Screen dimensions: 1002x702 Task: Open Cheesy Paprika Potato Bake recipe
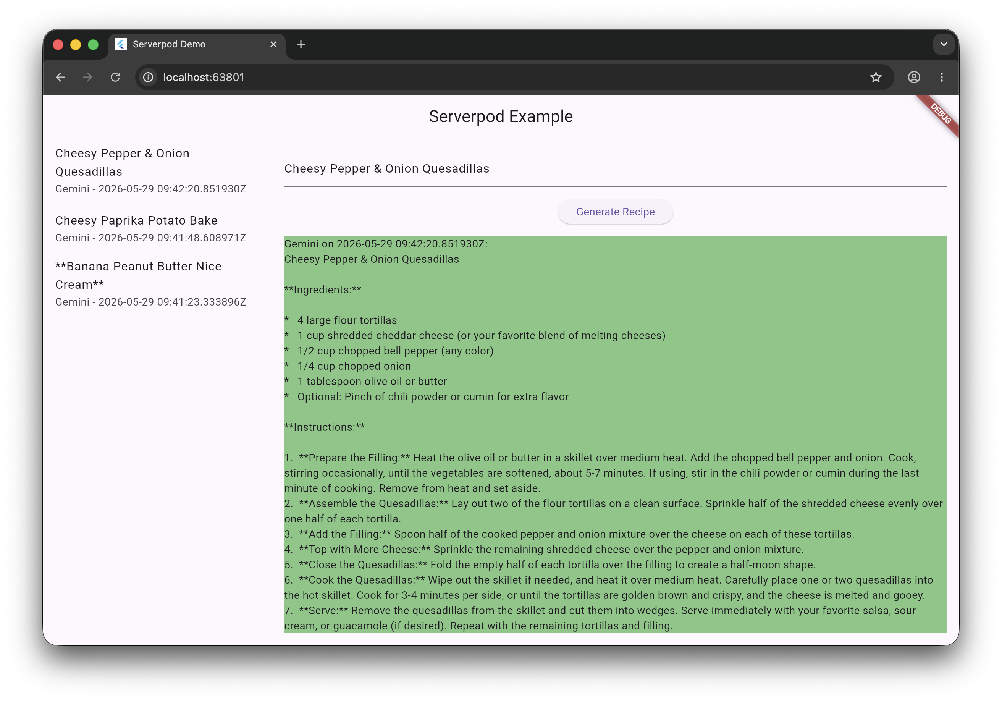150,228
